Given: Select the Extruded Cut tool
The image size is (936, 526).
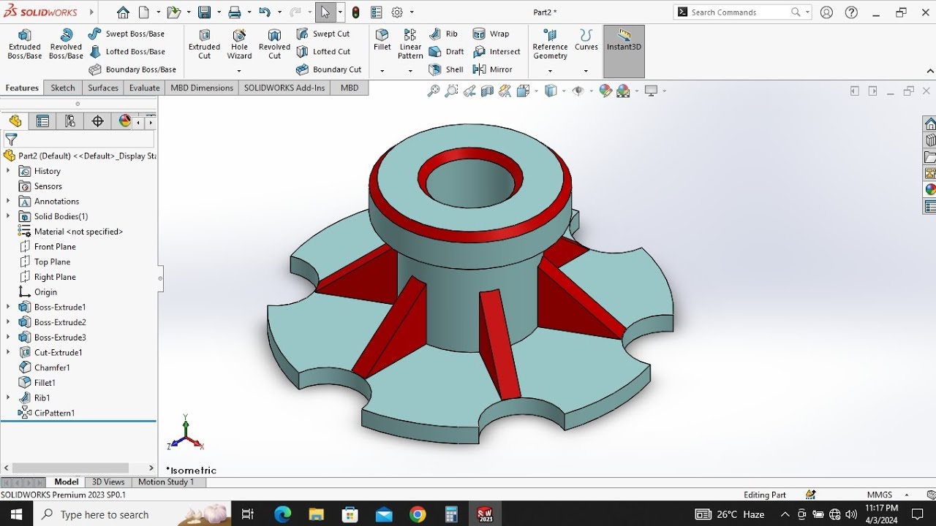Looking at the screenshot, I should coord(204,45).
